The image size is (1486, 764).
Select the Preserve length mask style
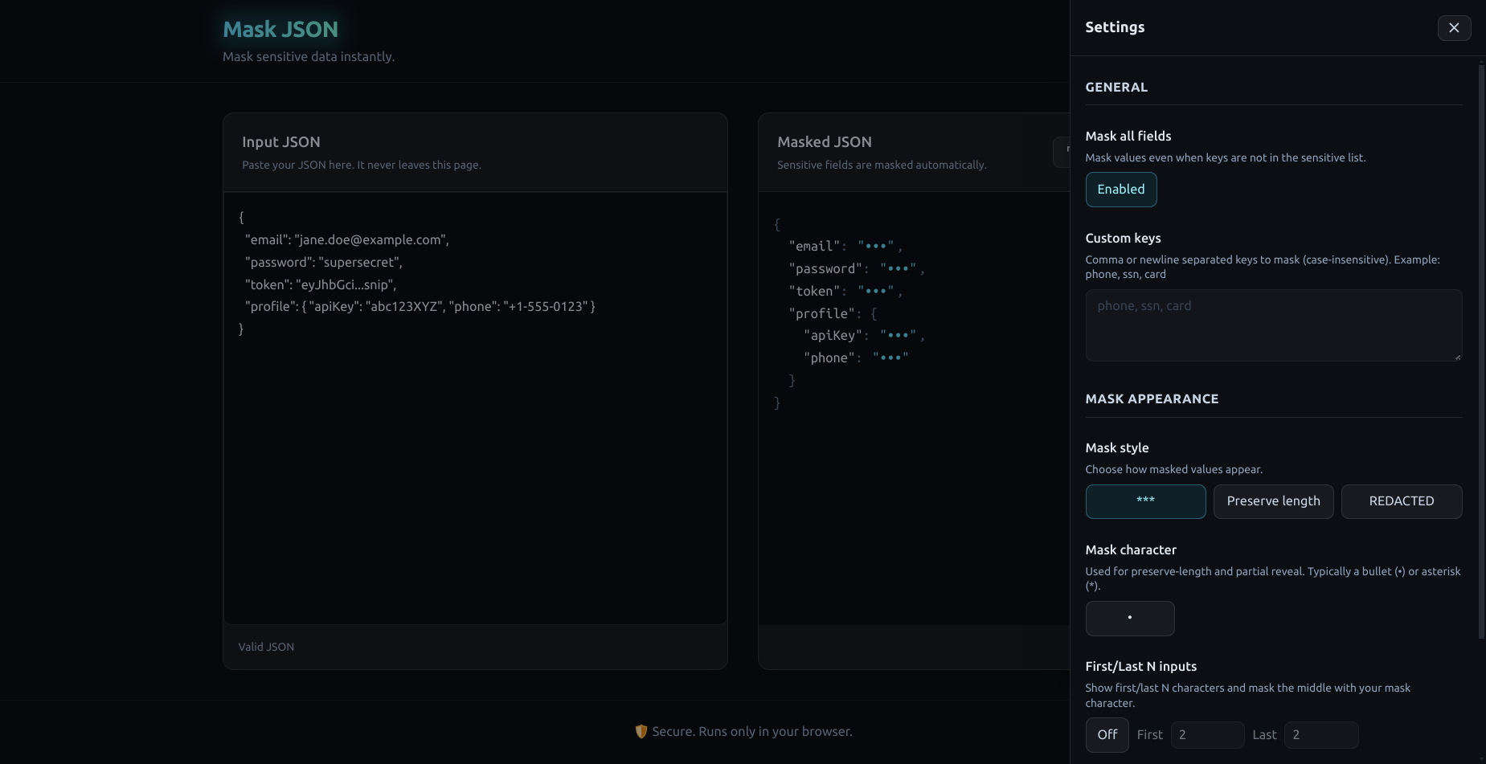1273,501
